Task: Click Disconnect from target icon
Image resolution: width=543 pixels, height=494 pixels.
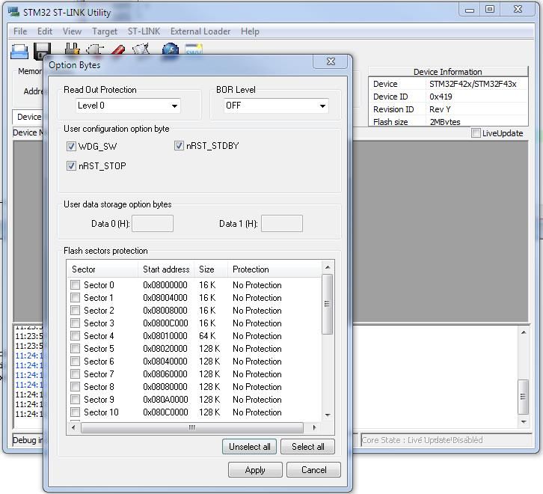Action: pyautogui.click(x=95, y=49)
